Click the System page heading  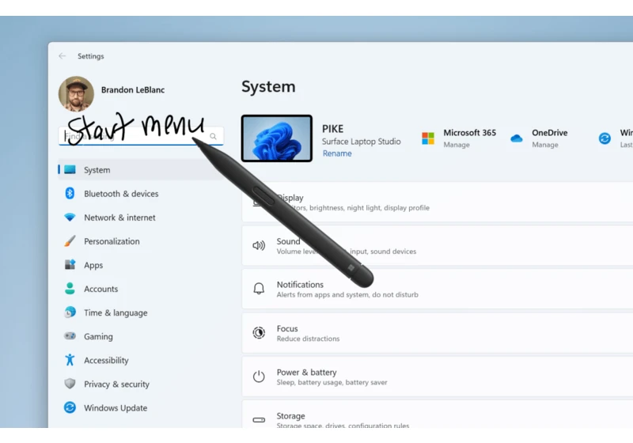point(268,87)
